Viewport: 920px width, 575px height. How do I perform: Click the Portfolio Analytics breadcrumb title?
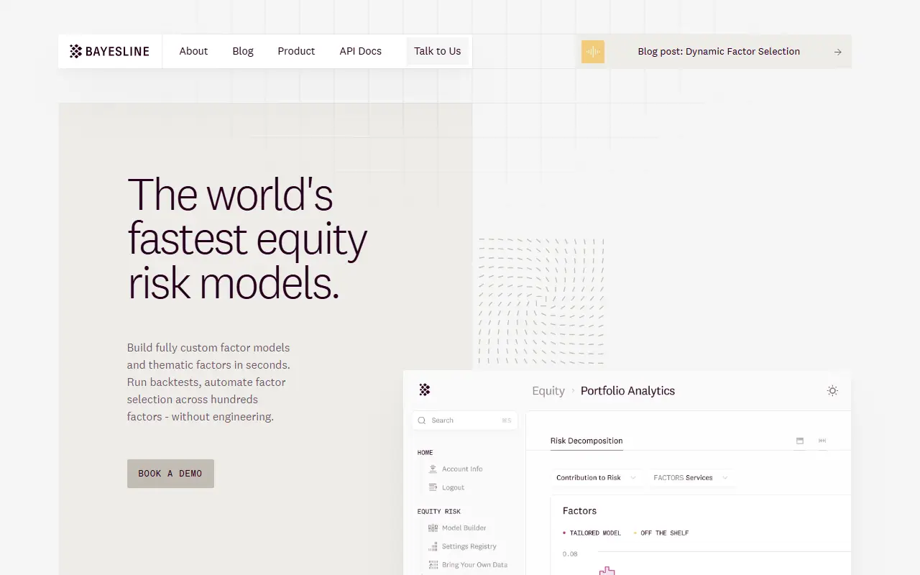coord(627,391)
